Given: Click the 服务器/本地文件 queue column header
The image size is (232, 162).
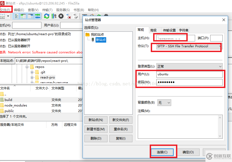Looking at the screenshot, I should (x=23, y=125).
